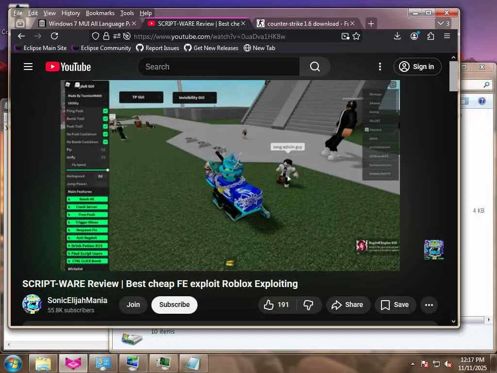
Task: Open the site permissions icon in the address bar
Action: 116,36
